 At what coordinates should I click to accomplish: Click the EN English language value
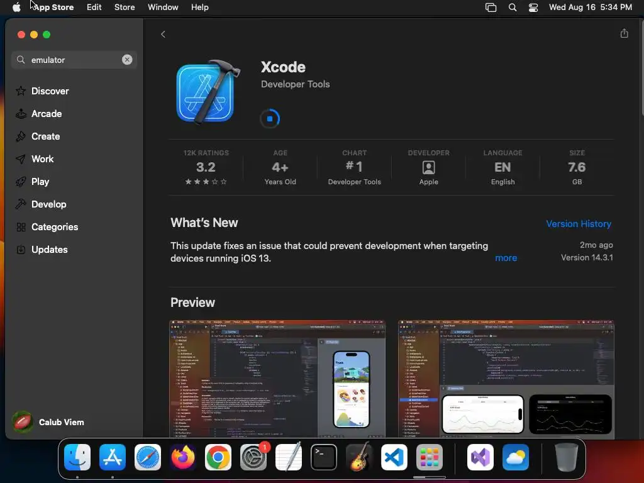(x=502, y=167)
